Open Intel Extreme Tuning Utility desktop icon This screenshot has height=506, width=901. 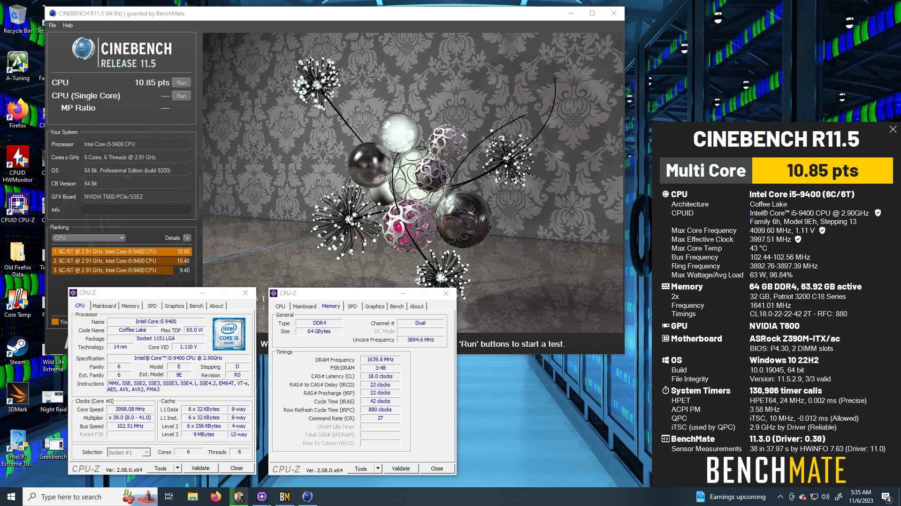click(x=17, y=448)
